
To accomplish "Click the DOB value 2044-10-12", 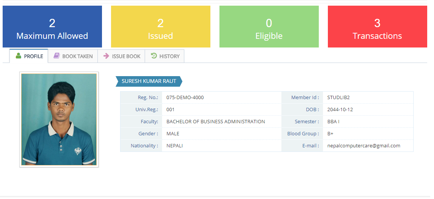I will tap(340, 109).
